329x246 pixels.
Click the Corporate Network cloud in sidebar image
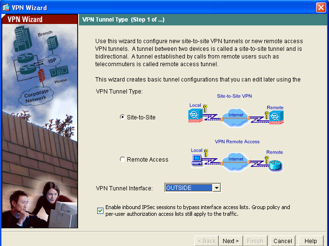click(36, 95)
